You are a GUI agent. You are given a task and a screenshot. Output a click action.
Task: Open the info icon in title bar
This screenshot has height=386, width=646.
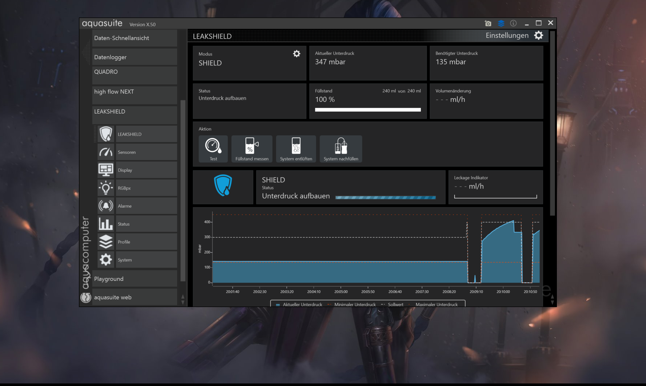coord(513,23)
